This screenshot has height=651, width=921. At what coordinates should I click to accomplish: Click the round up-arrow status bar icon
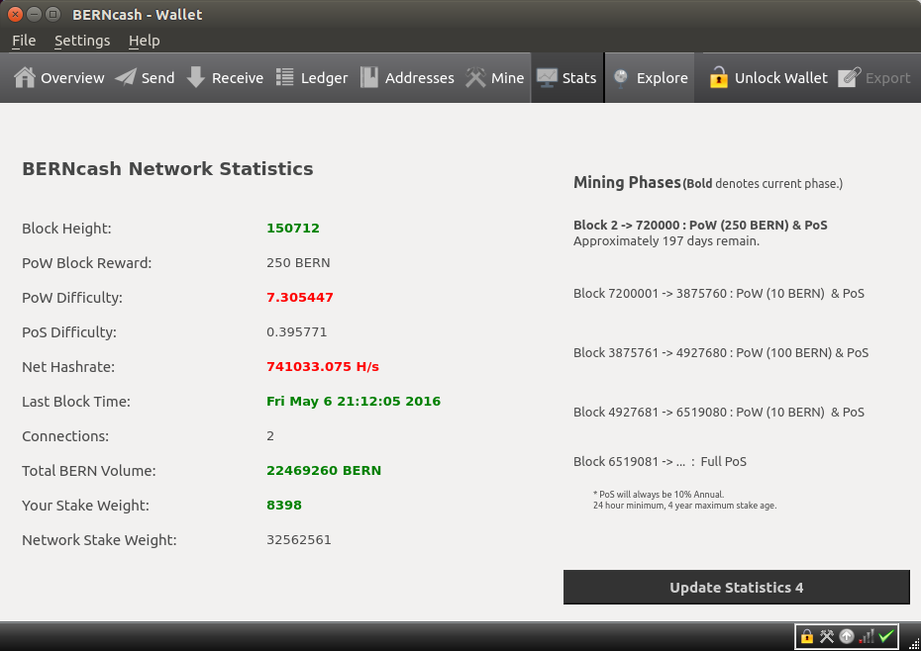[847, 636]
